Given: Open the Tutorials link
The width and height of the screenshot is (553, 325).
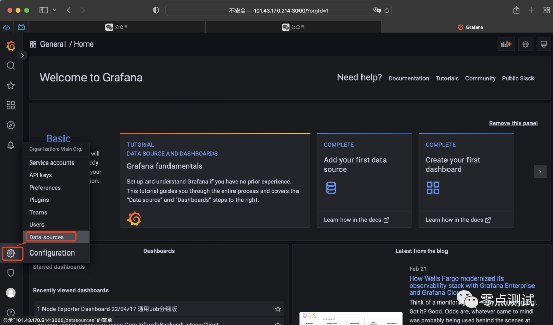Looking at the screenshot, I should tap(447, 78).
